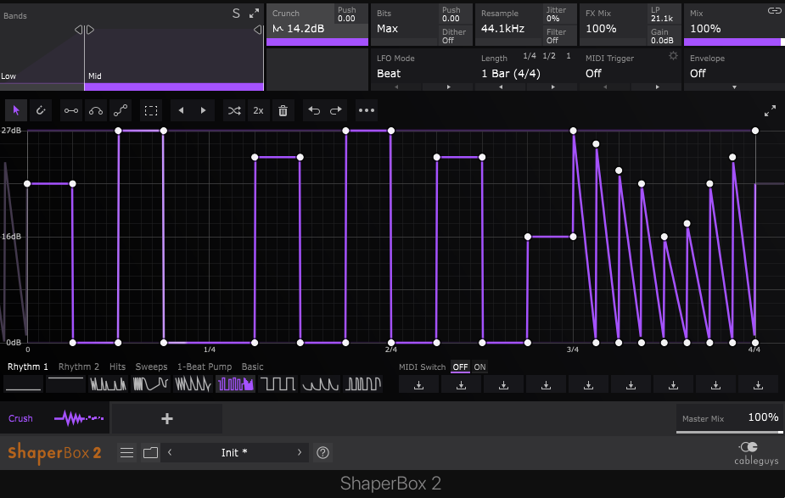Load the previous preset arrow
Image resolution: width=785 pixels, height=498 pixels.
pos(170,452)
